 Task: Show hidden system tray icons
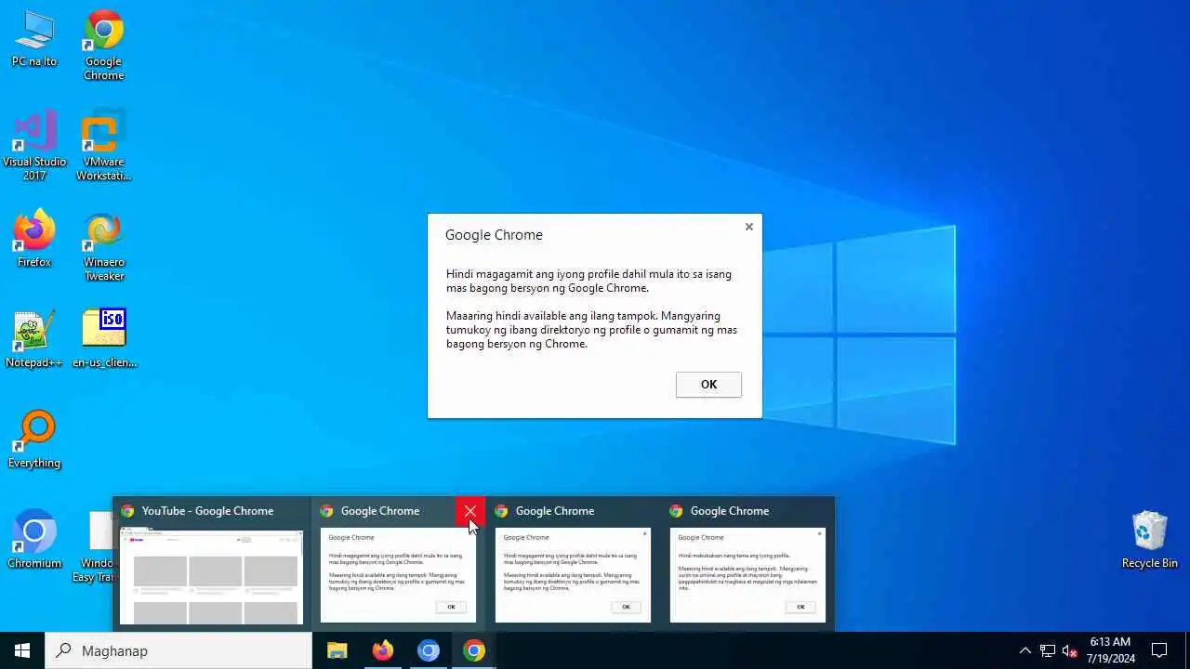coord(1025,650)
